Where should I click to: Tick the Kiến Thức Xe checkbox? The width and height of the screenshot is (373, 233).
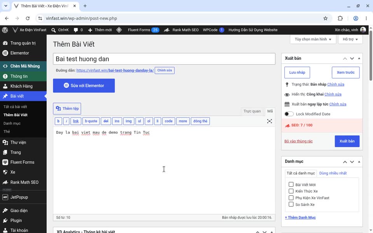[x=291, y=191]
